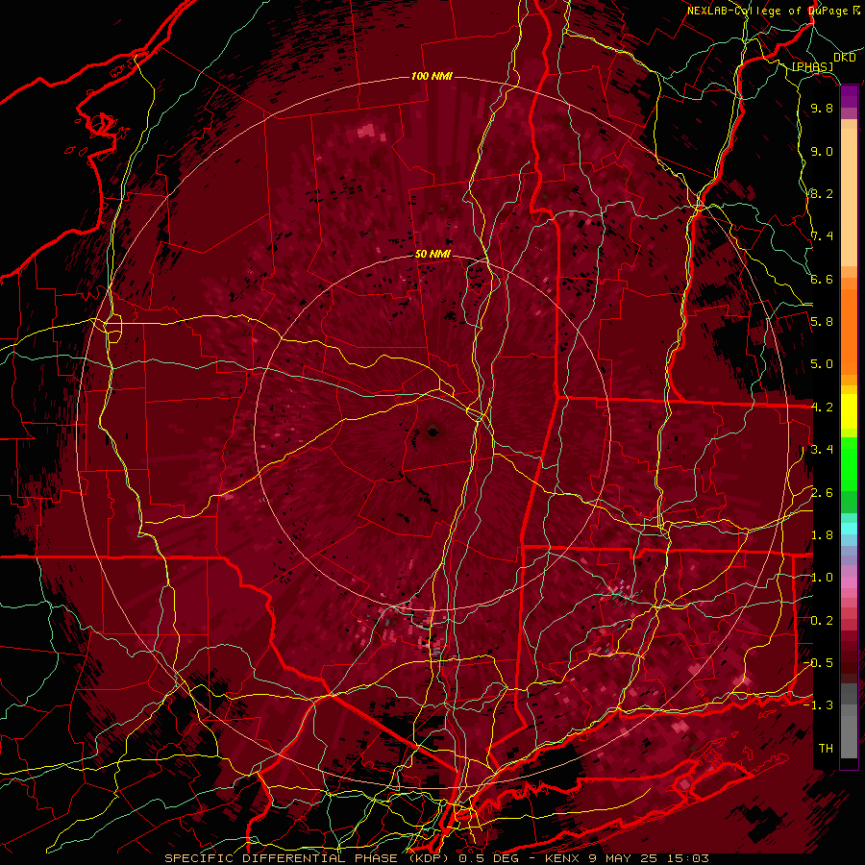
Task: Click the Specific Differential Phase caption text
Action: tap(436, 858)
